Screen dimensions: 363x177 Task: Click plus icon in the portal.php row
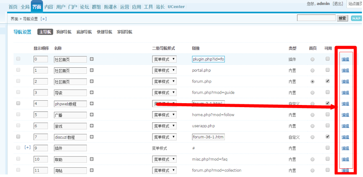(92, 70)
